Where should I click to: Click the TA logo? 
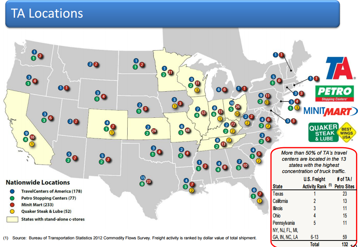(x=340, y=68)
